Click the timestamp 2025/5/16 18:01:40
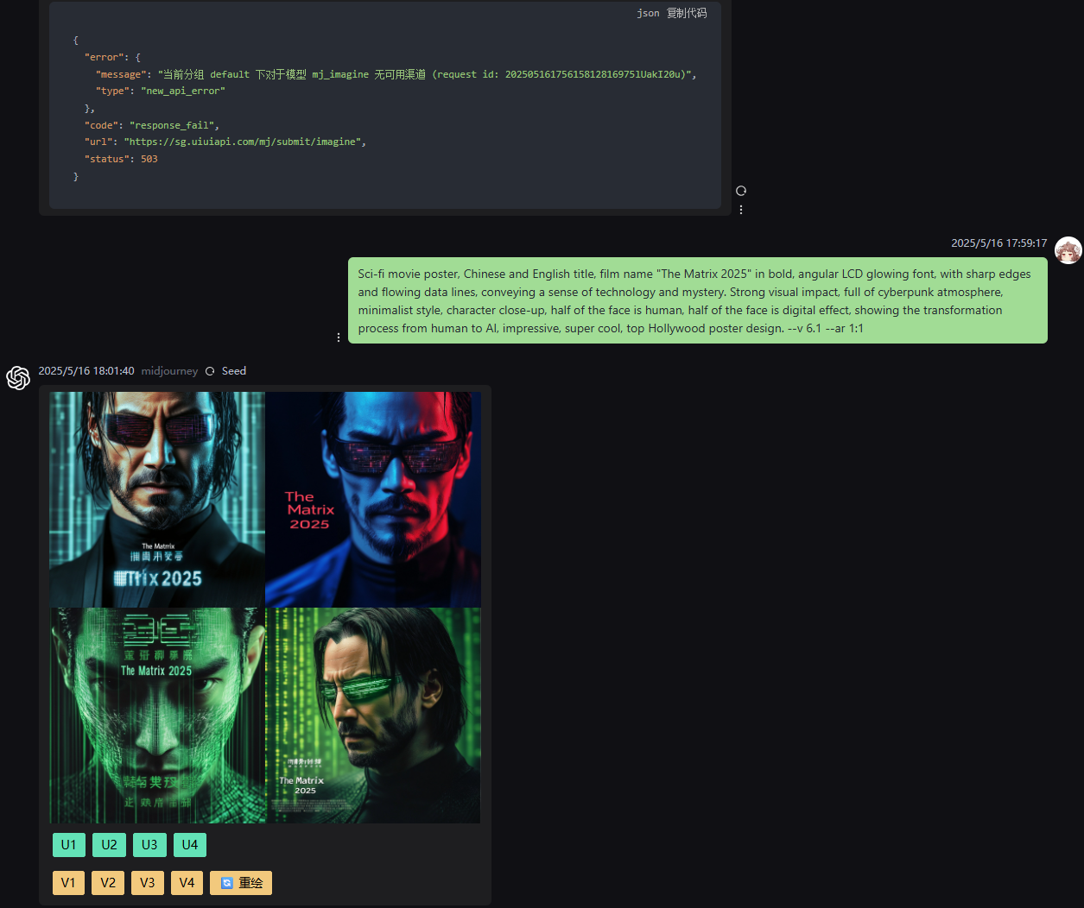Viewport: 1084px width, 908px height. coord(86,371)
